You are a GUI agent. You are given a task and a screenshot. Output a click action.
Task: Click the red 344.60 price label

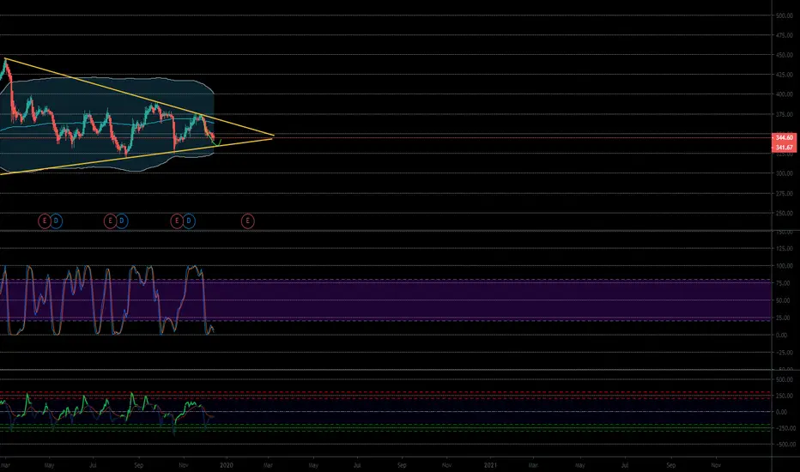point(785,138)
